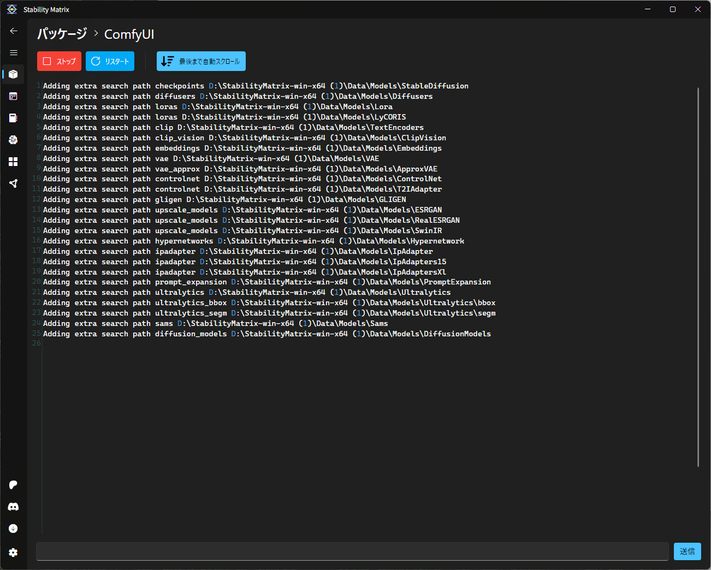Open Settings via the gear icon
The image size is (711, 570).
coord(14,553)
